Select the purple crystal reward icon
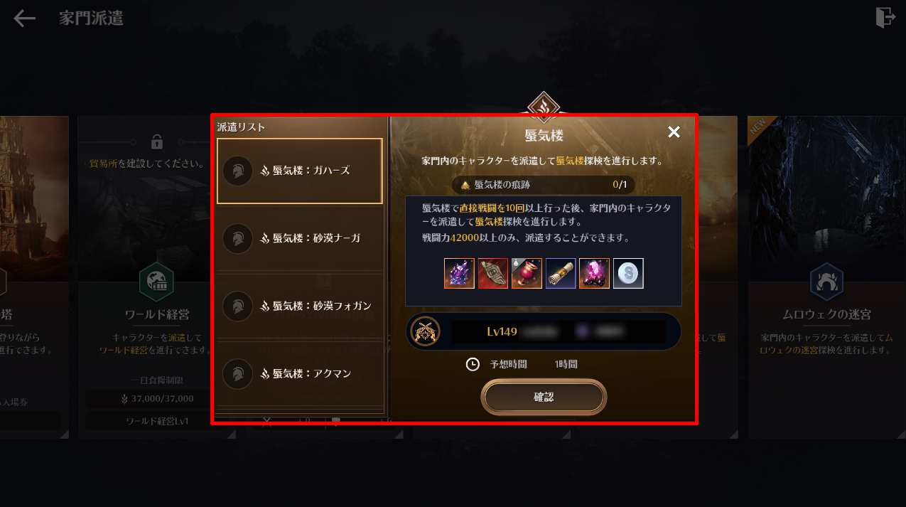 (459, 273)
